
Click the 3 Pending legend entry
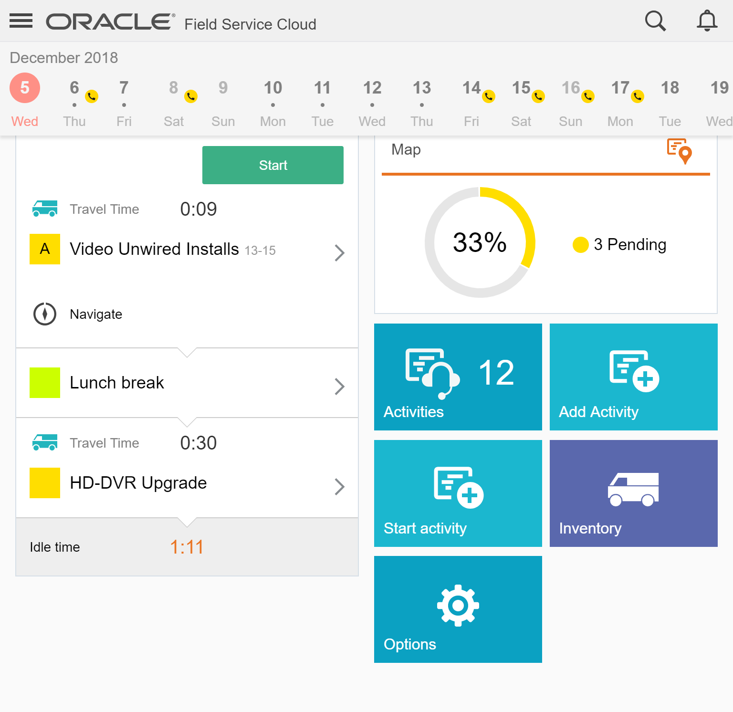pyautogui.click(x=619, y=244)
